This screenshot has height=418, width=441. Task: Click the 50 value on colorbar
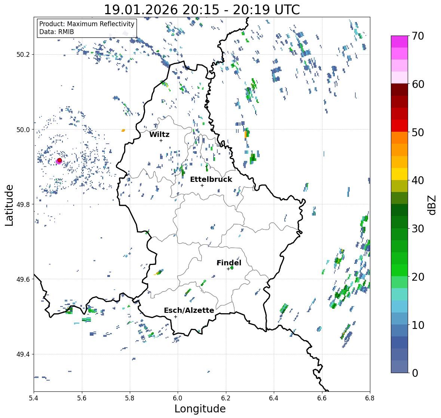418,132
